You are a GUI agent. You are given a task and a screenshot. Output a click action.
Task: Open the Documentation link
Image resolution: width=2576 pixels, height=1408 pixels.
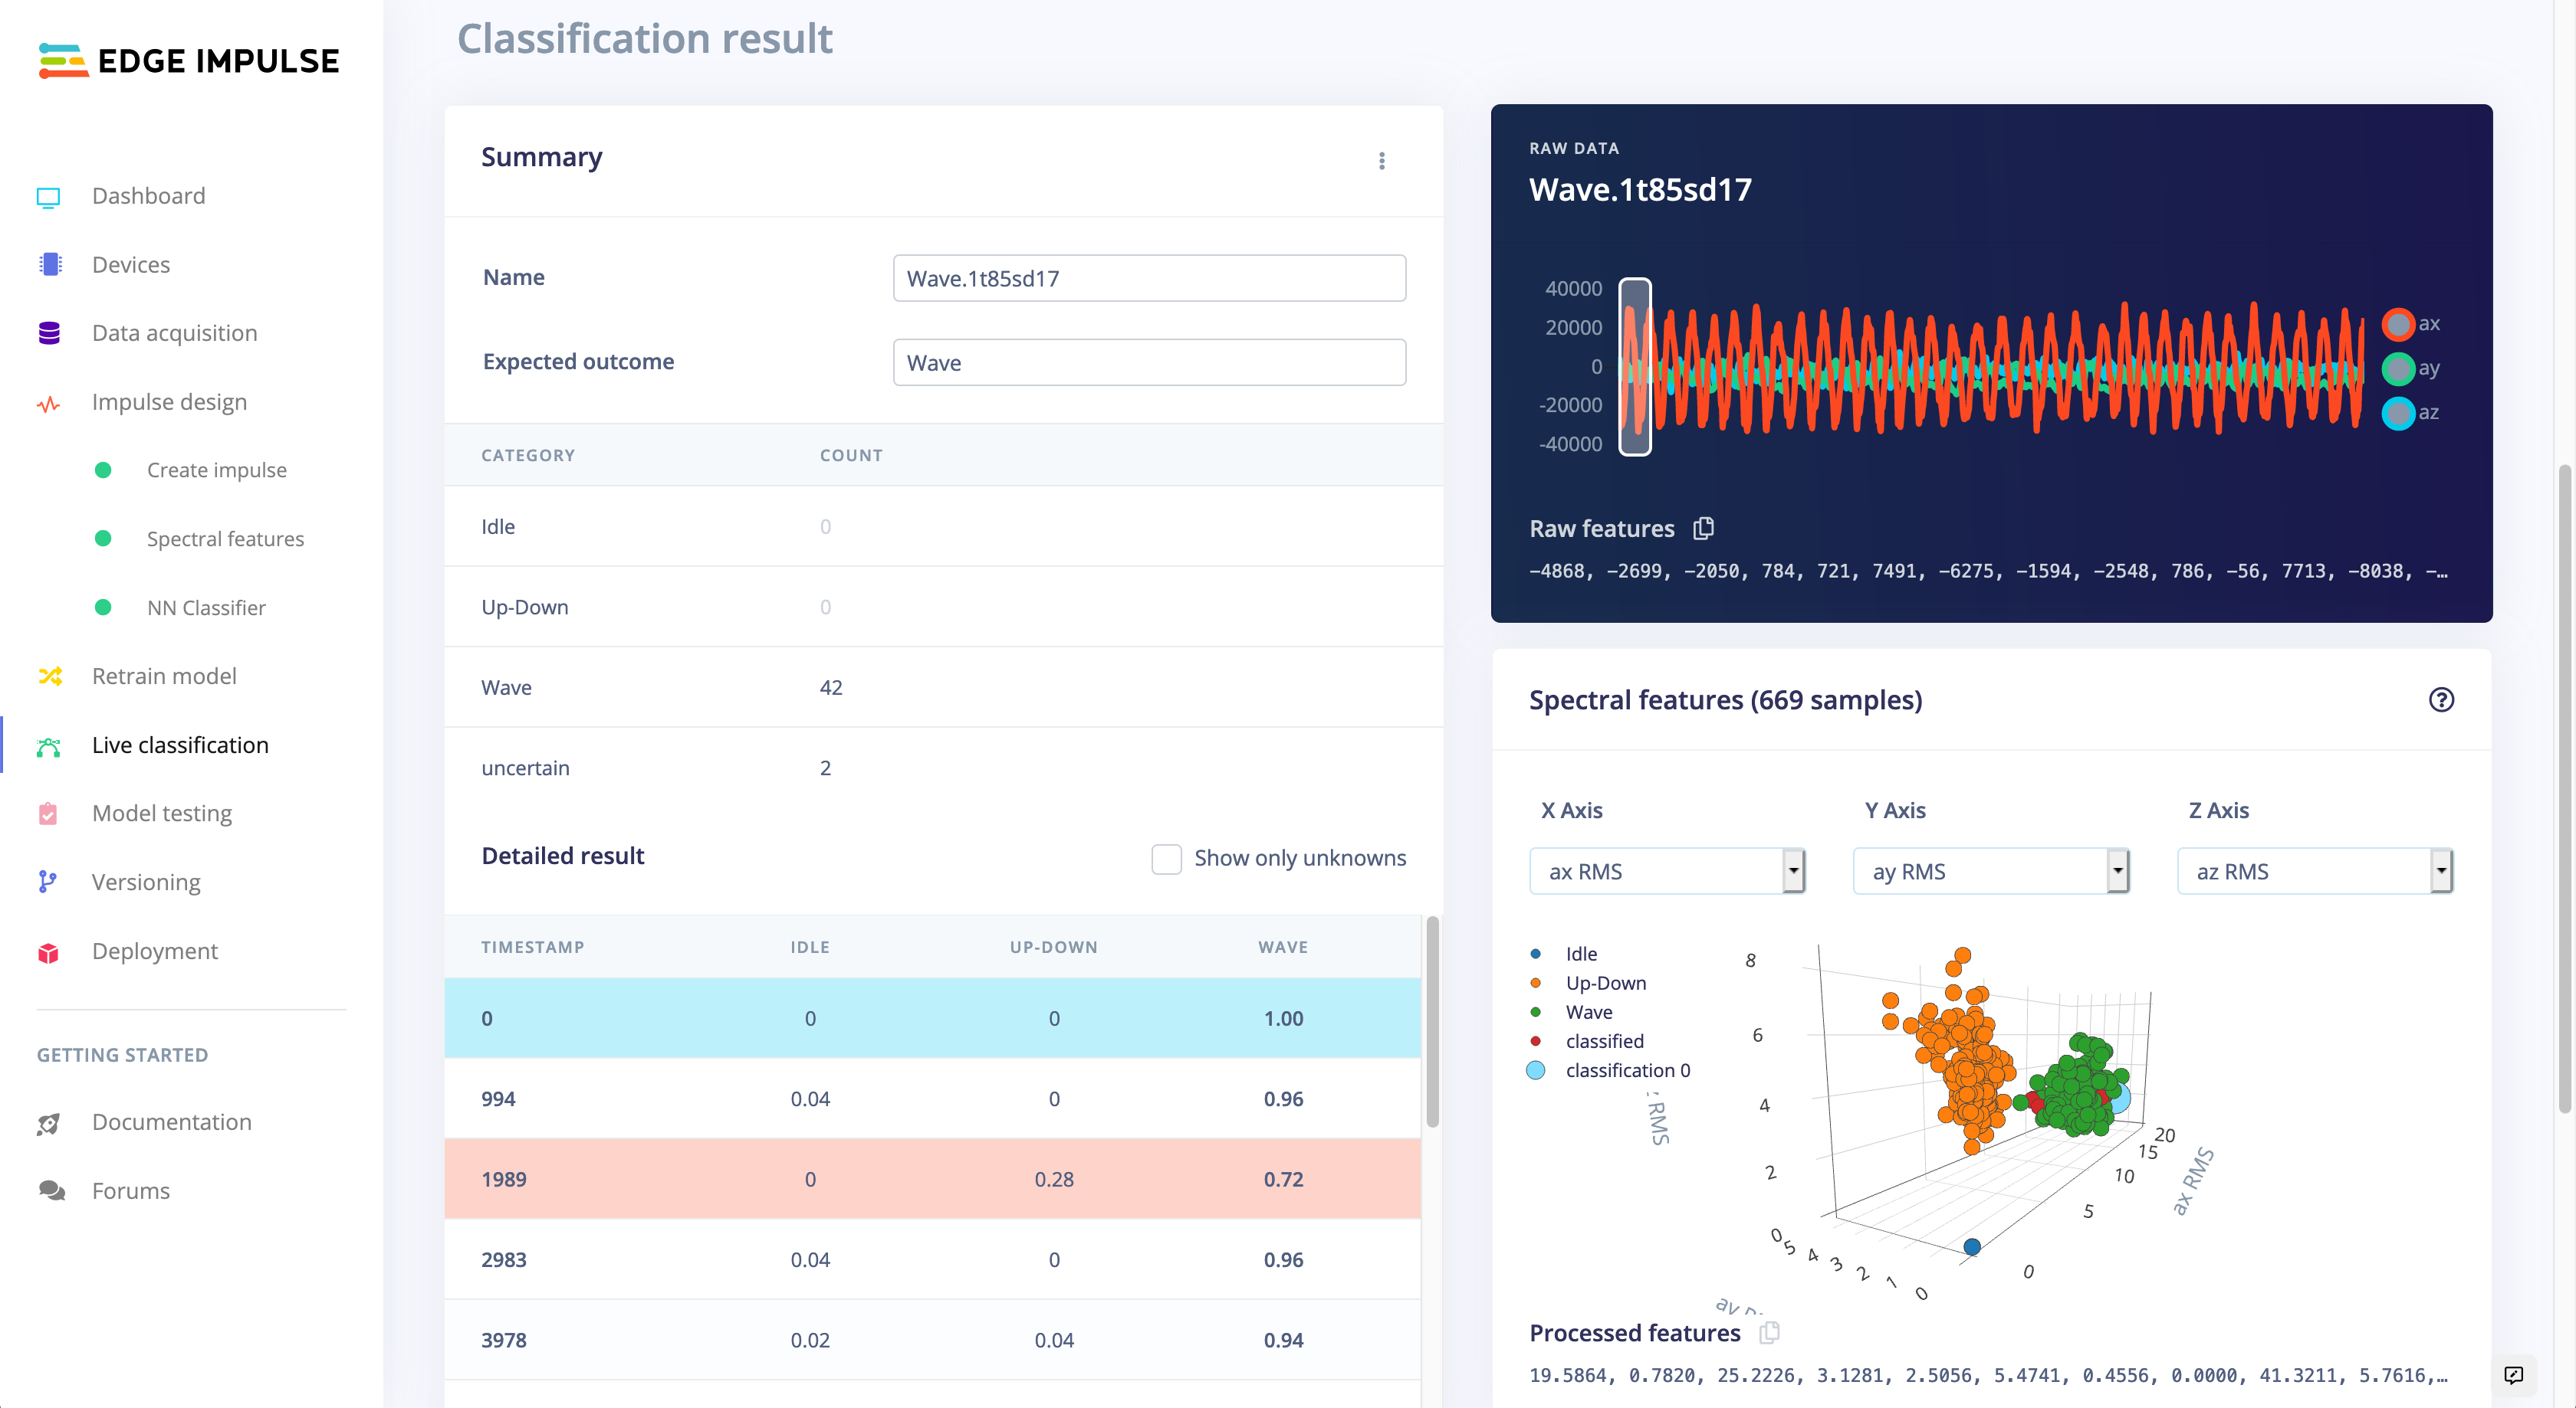(171, 1122)
